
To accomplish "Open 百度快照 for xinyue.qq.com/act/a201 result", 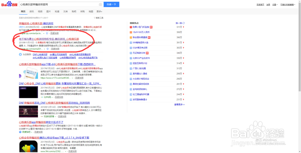I will pos(55,49).
